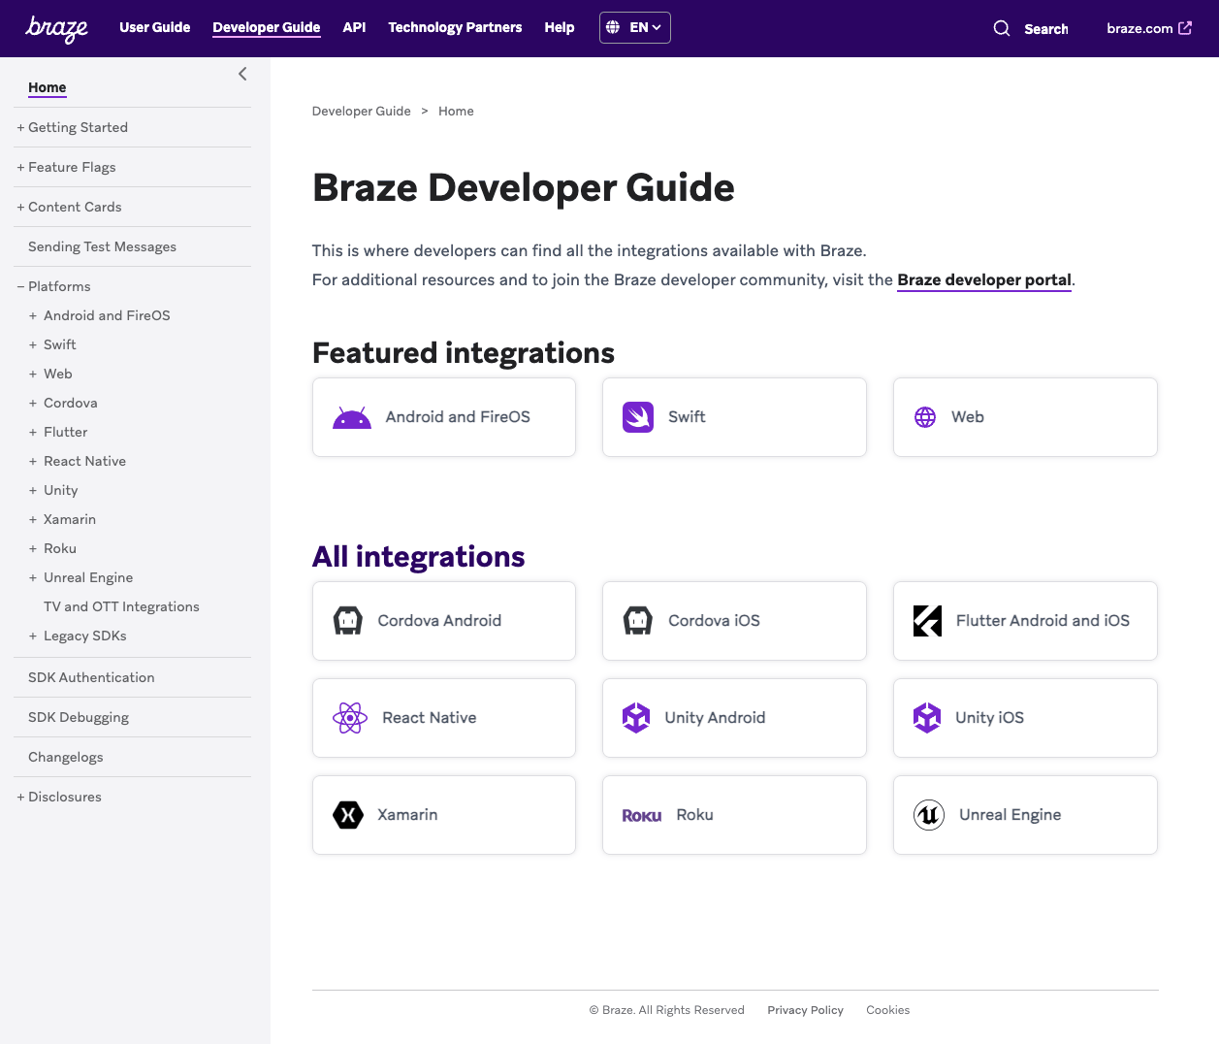
Task: Select Developer Guide nav tab
Action: point(267,27)
